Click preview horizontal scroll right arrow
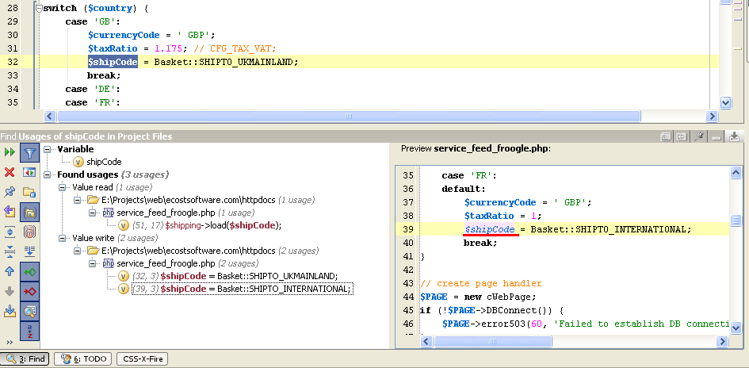 tap(722, 341)
